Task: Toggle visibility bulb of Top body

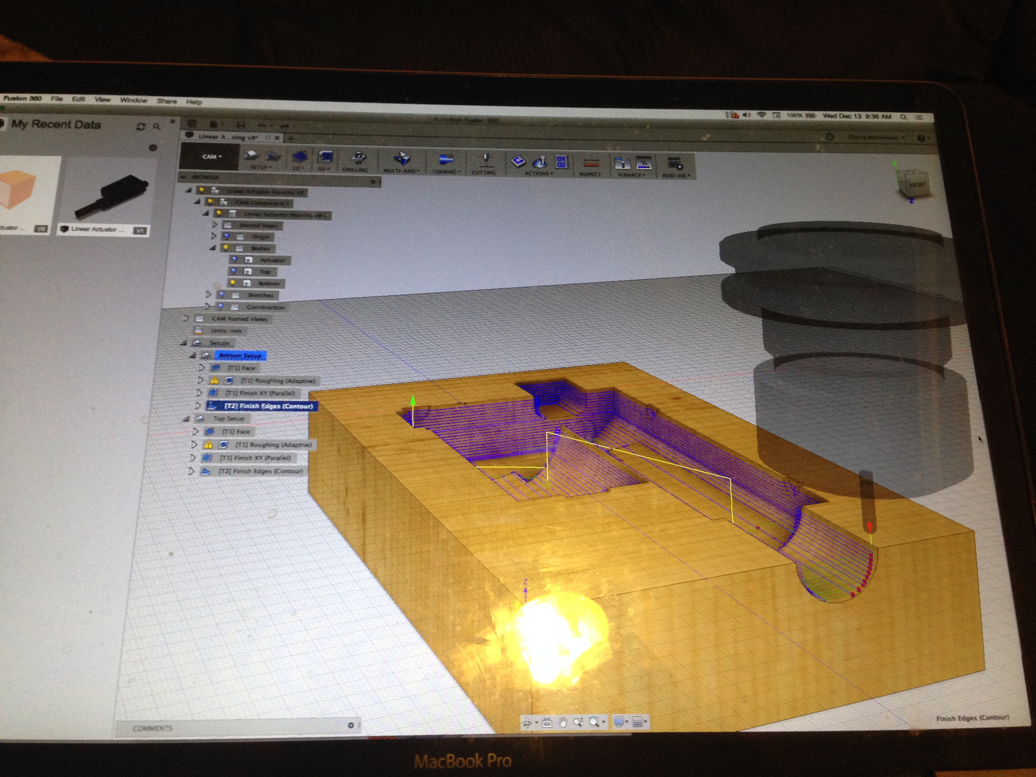Action: click(233, 271)
